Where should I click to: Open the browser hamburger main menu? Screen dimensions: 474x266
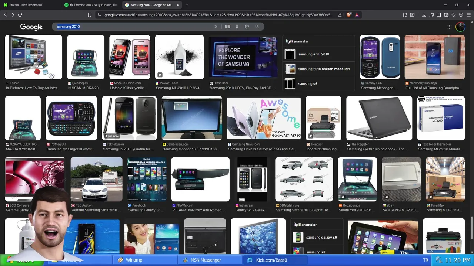point(468,15)
